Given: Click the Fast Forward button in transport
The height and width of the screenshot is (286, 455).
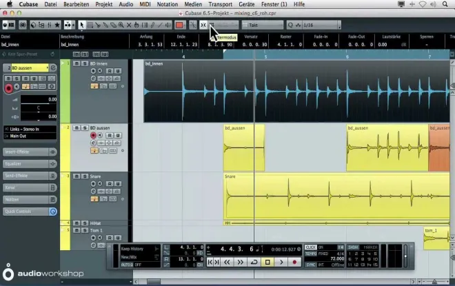Looking at the screenshot, I should click(x=241, y=262).
